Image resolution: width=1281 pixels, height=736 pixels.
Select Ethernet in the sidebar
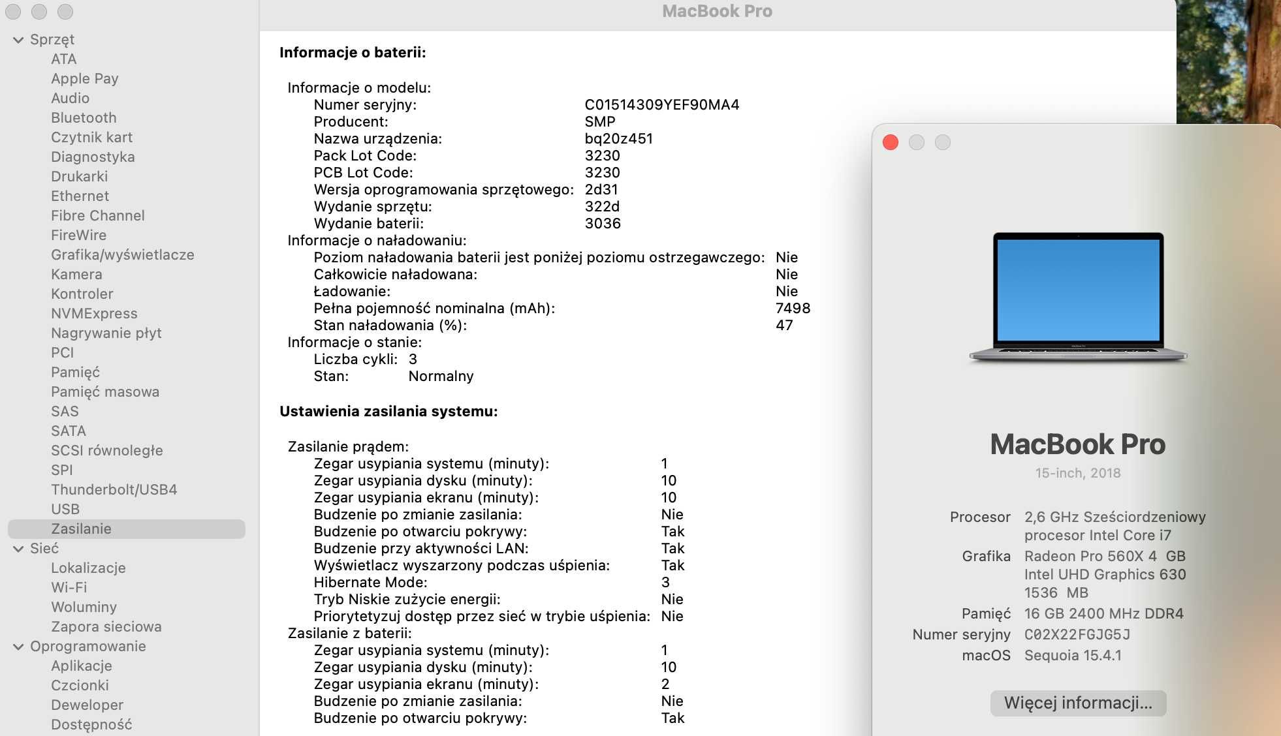point(80,196)
